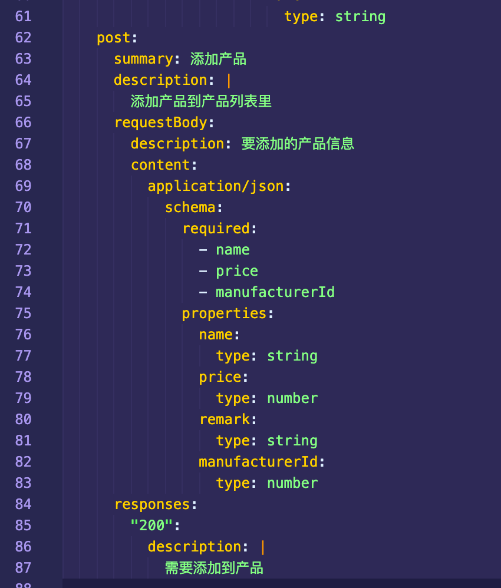Screen dimensions: 501x588
Task: Place cursor on the 'properties' key
Action: 224,313
